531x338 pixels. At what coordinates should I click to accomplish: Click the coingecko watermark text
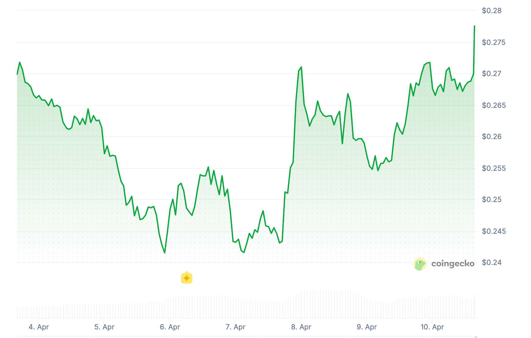click(x=453, y=264)
